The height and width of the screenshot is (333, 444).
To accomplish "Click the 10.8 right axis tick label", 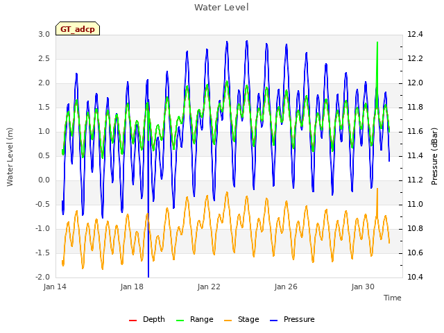I will click(415, 228).
